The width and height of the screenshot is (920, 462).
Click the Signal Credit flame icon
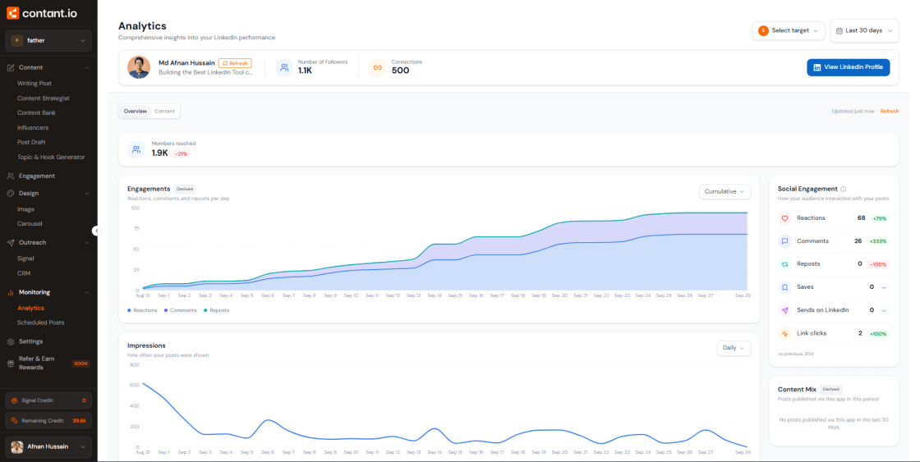pyautogui.click(x=14, y=400)
